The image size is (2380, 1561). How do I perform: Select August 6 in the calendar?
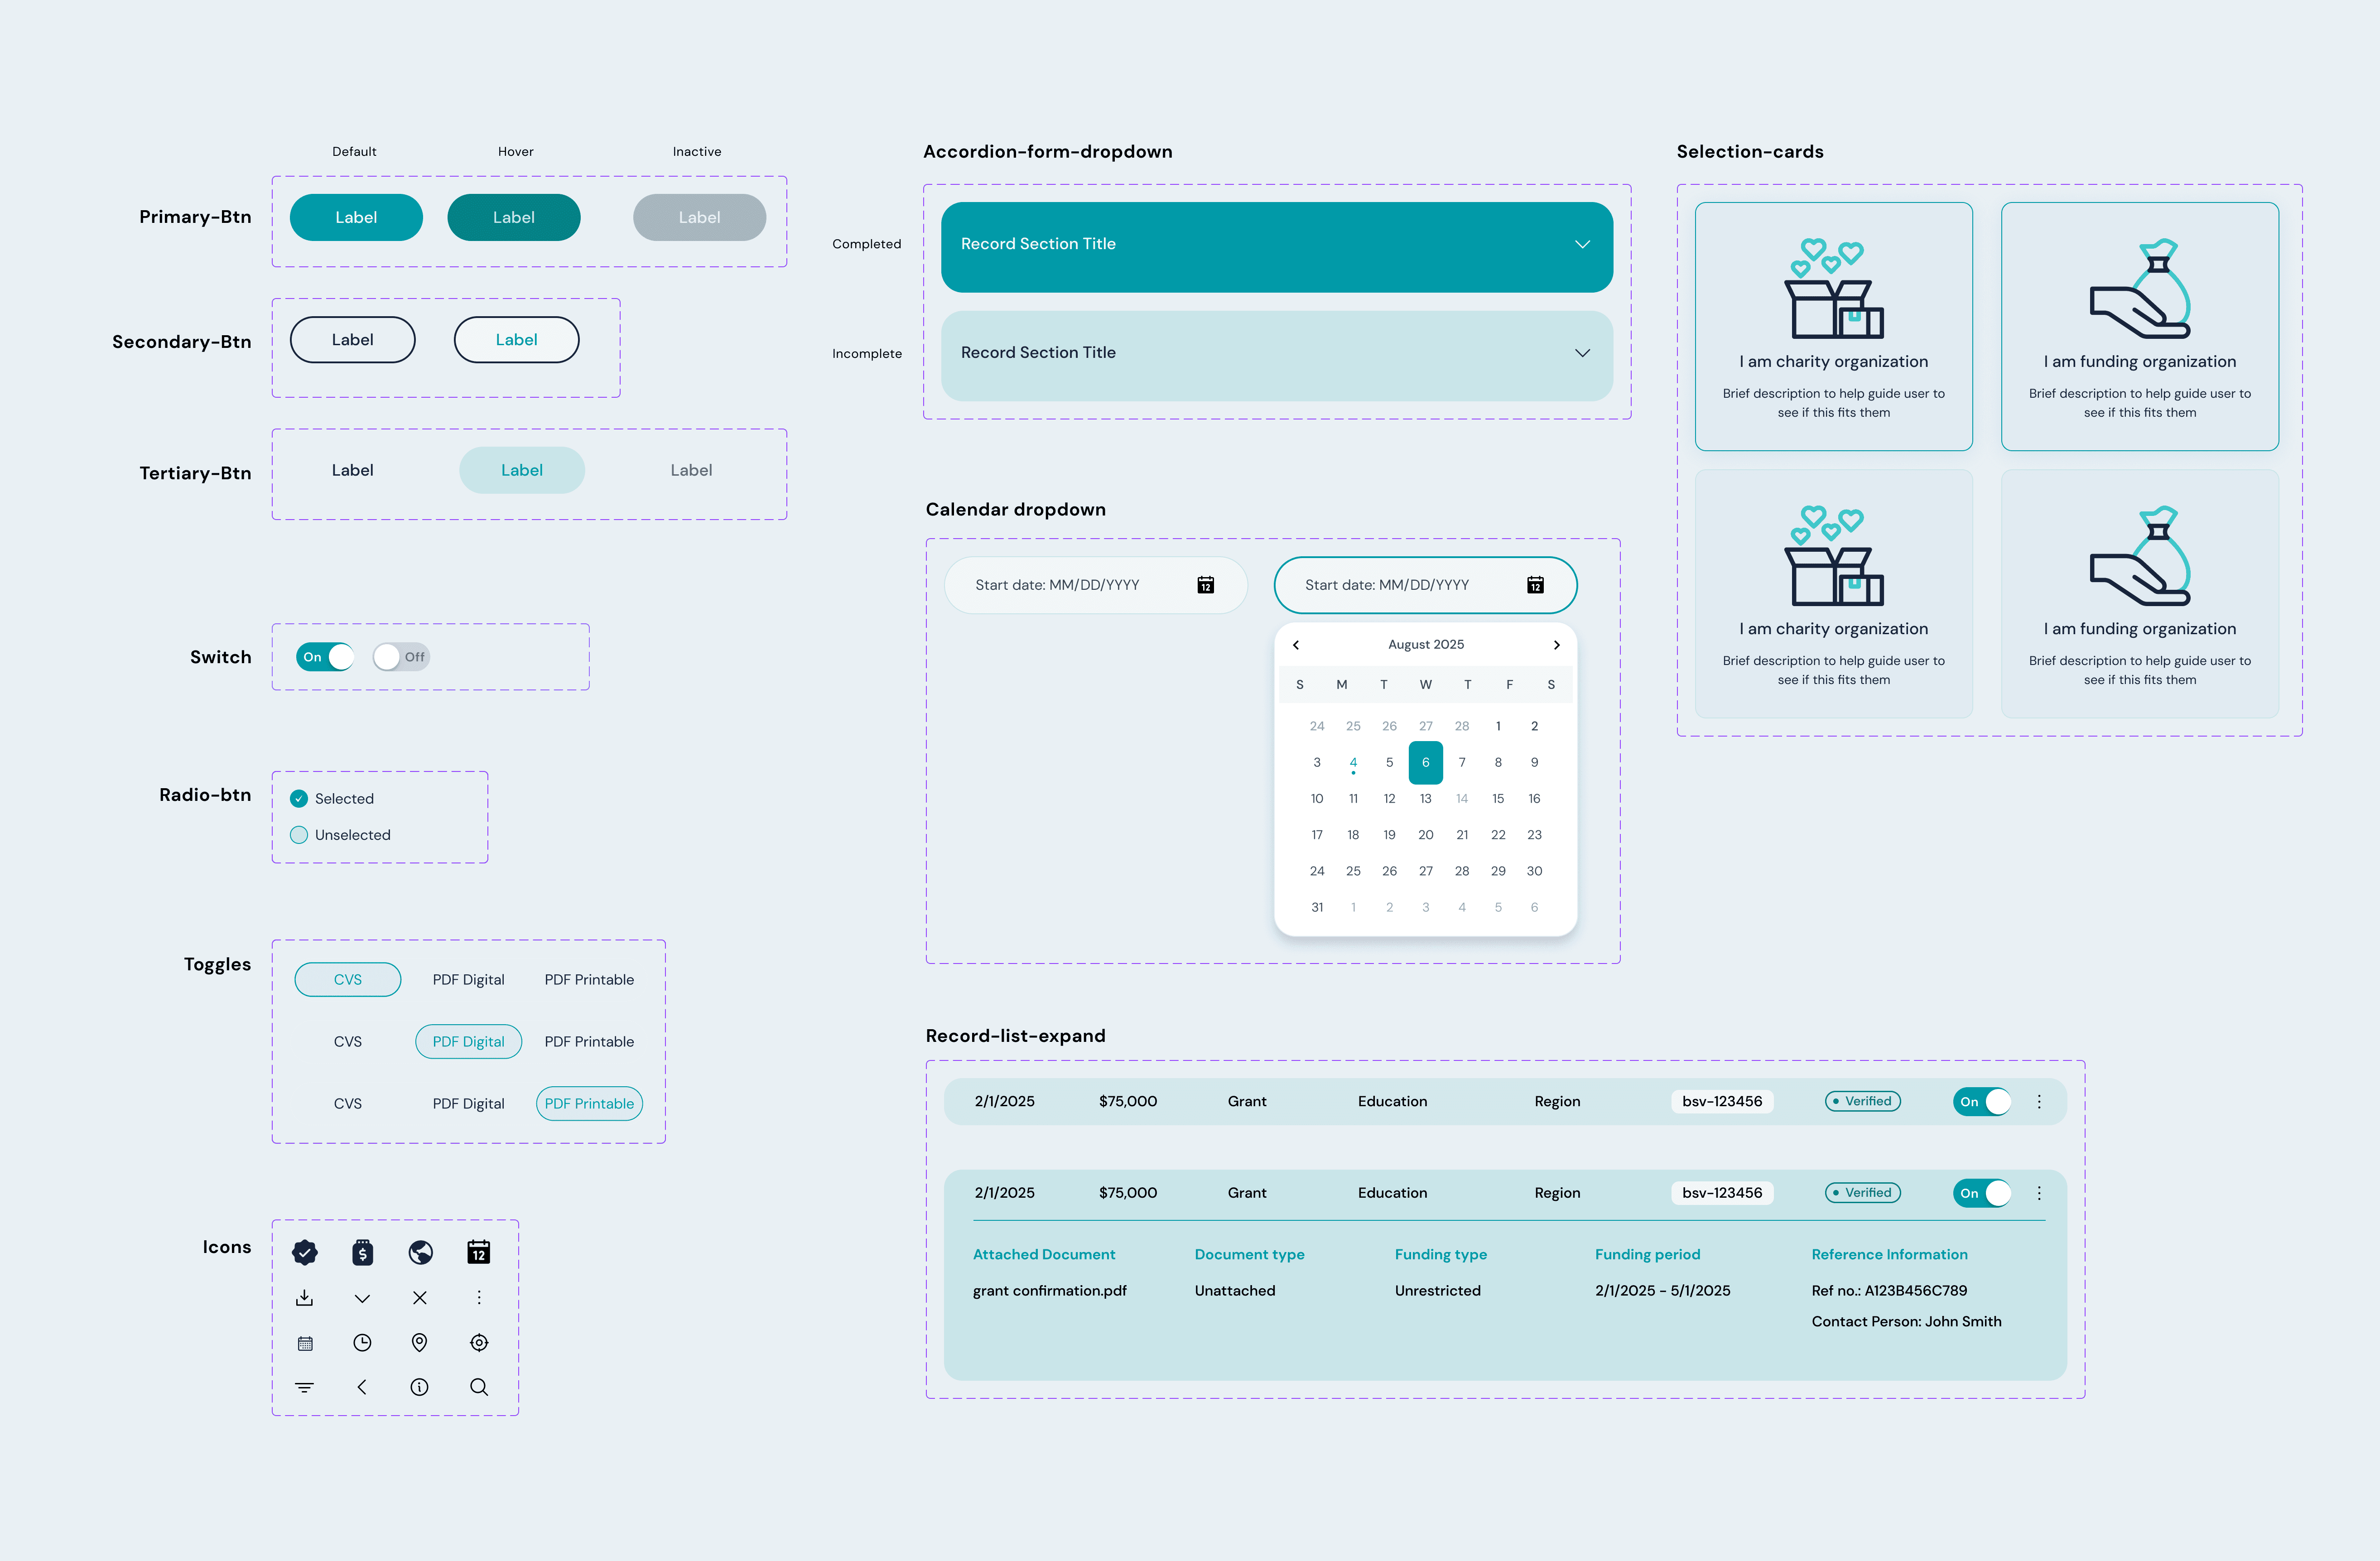[x=1426, y=762]
